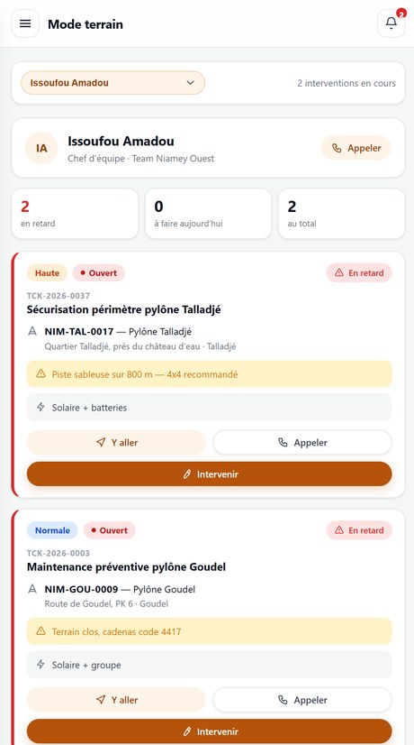The width and height of the screenshot is (414, 745).
Task: Click the dropdown chevron next to Issoufou Amadou
Action: [x=190, y=83]
